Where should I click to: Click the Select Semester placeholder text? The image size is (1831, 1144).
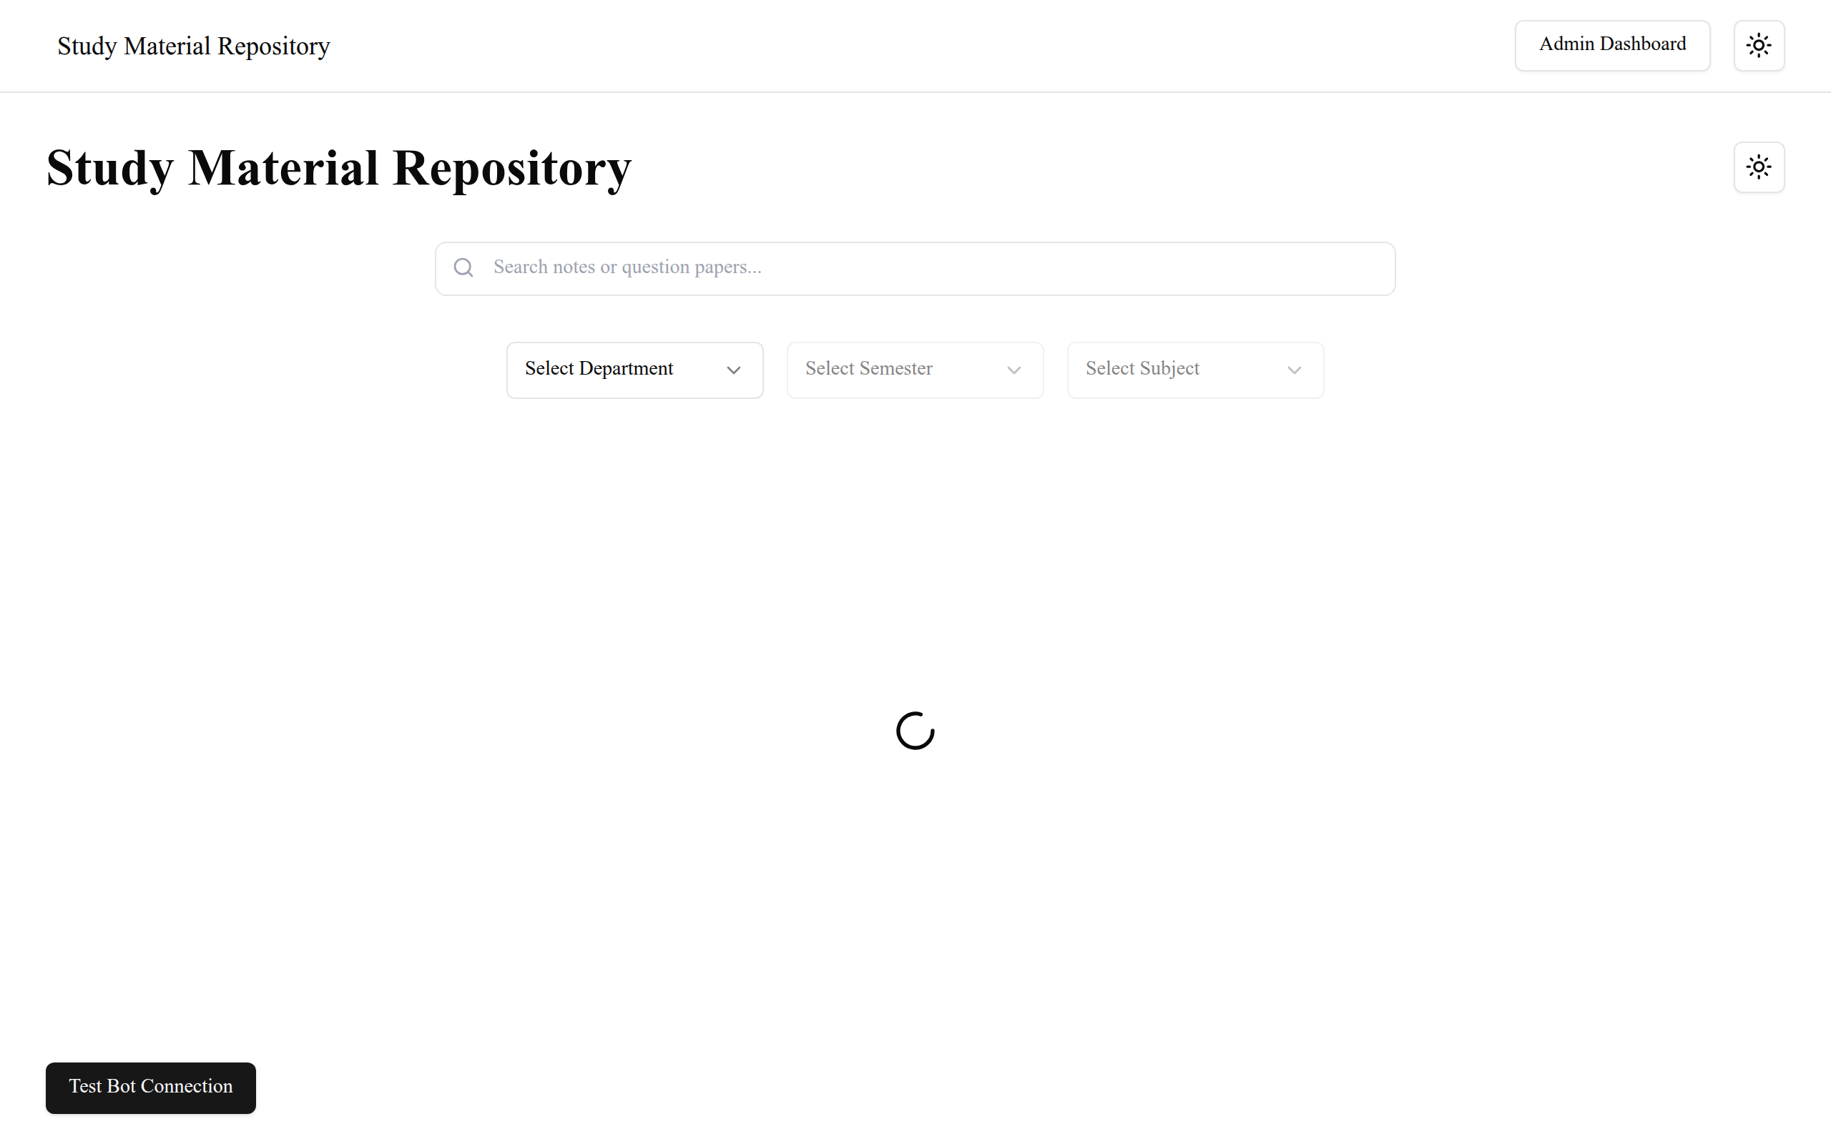tap(868, 368)
